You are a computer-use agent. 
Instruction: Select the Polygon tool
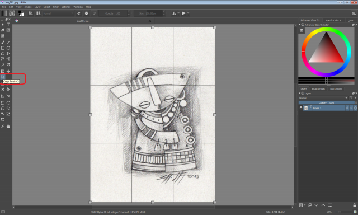pyautogui.click(x=3, y=53)
